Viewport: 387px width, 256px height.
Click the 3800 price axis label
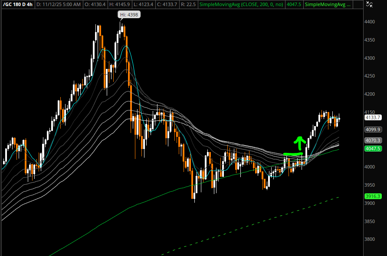point(370,239)
